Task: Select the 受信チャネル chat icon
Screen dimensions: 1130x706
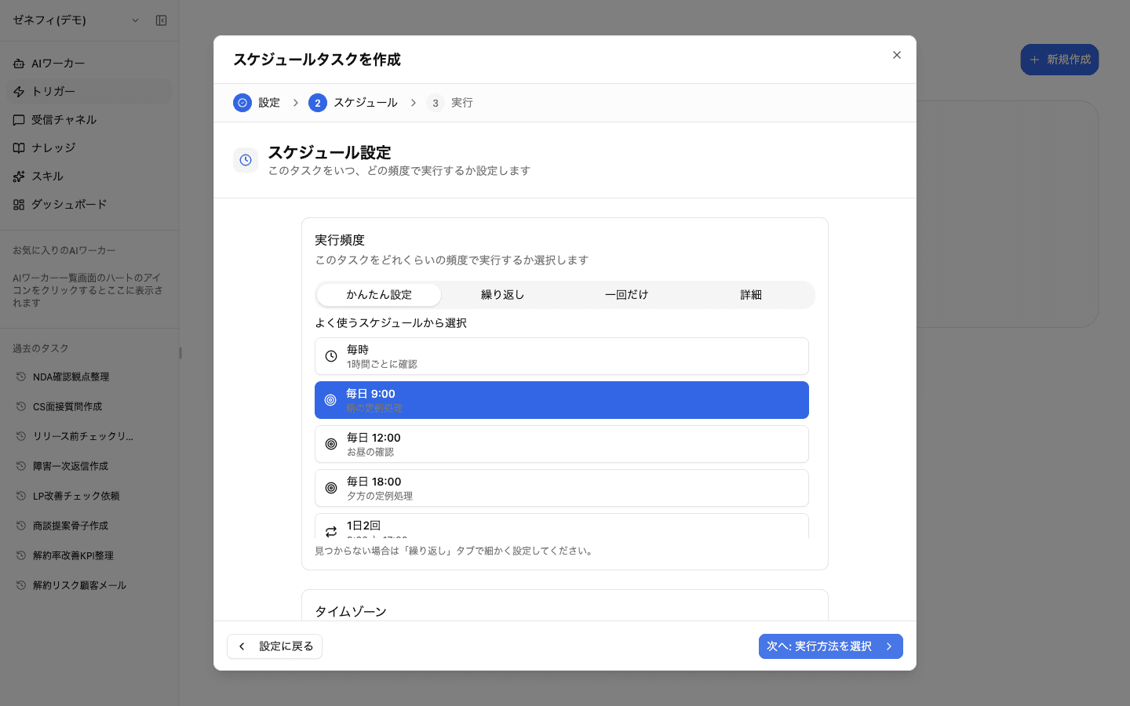Action: click(x=19, y=120)
